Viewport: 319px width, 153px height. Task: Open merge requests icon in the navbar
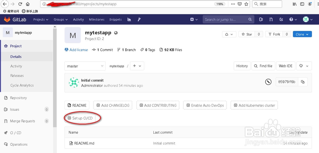tap(271, 19)
